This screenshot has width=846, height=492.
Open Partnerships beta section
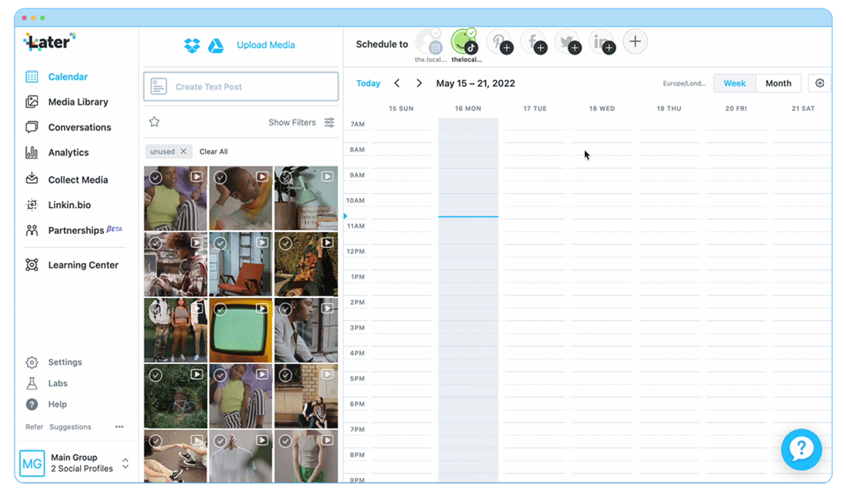(74, 230)
